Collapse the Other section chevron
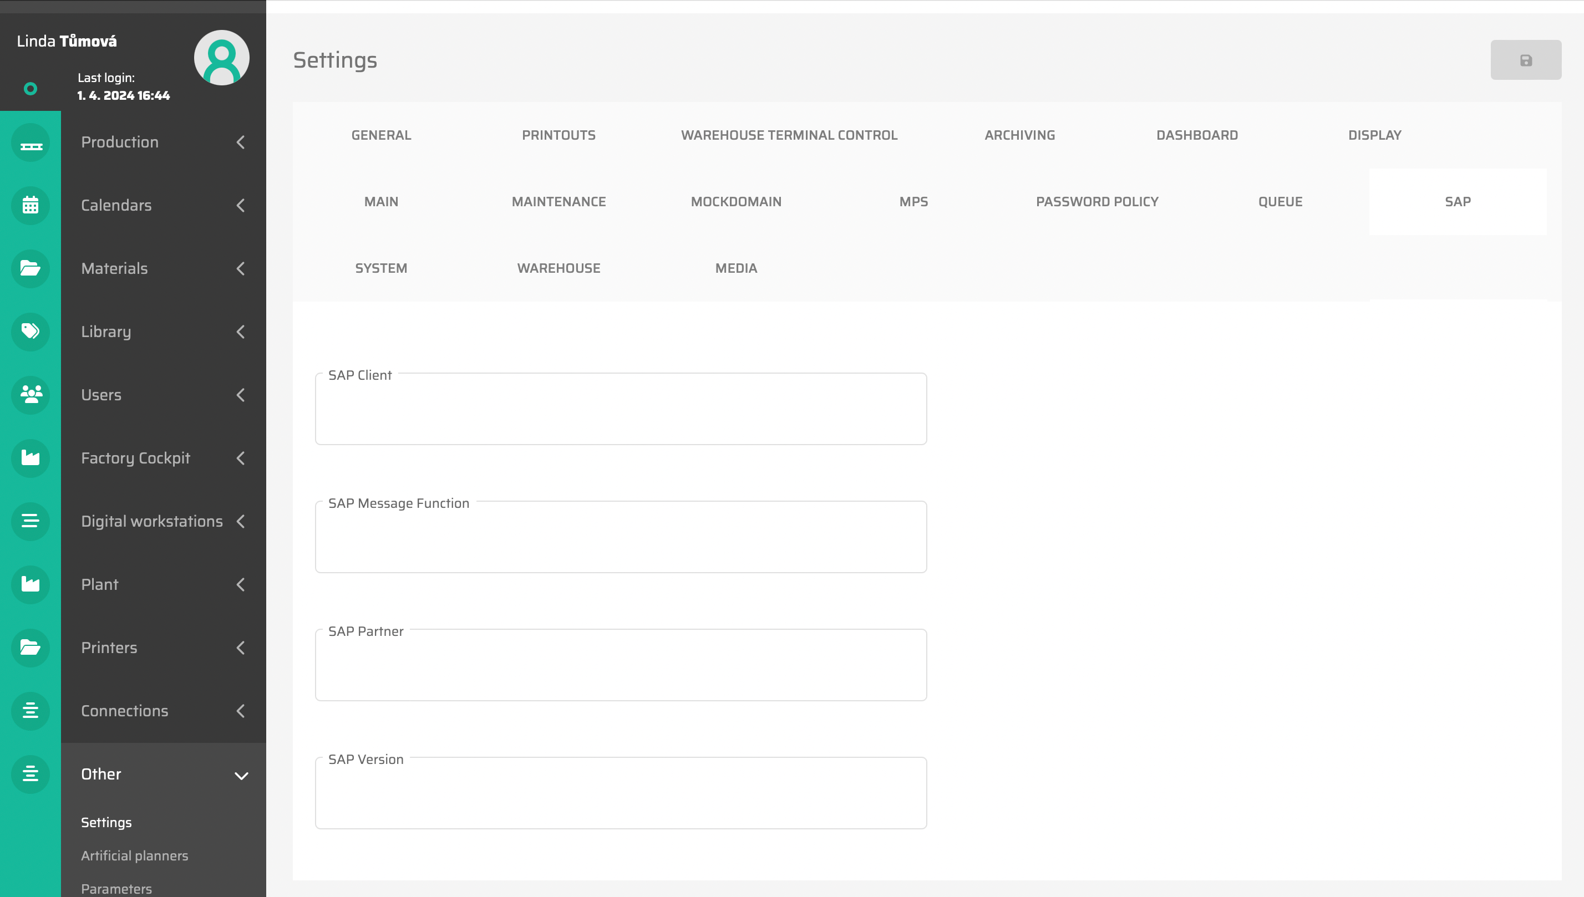Screen dimensions: 1584x897 (x=241, y=776)
